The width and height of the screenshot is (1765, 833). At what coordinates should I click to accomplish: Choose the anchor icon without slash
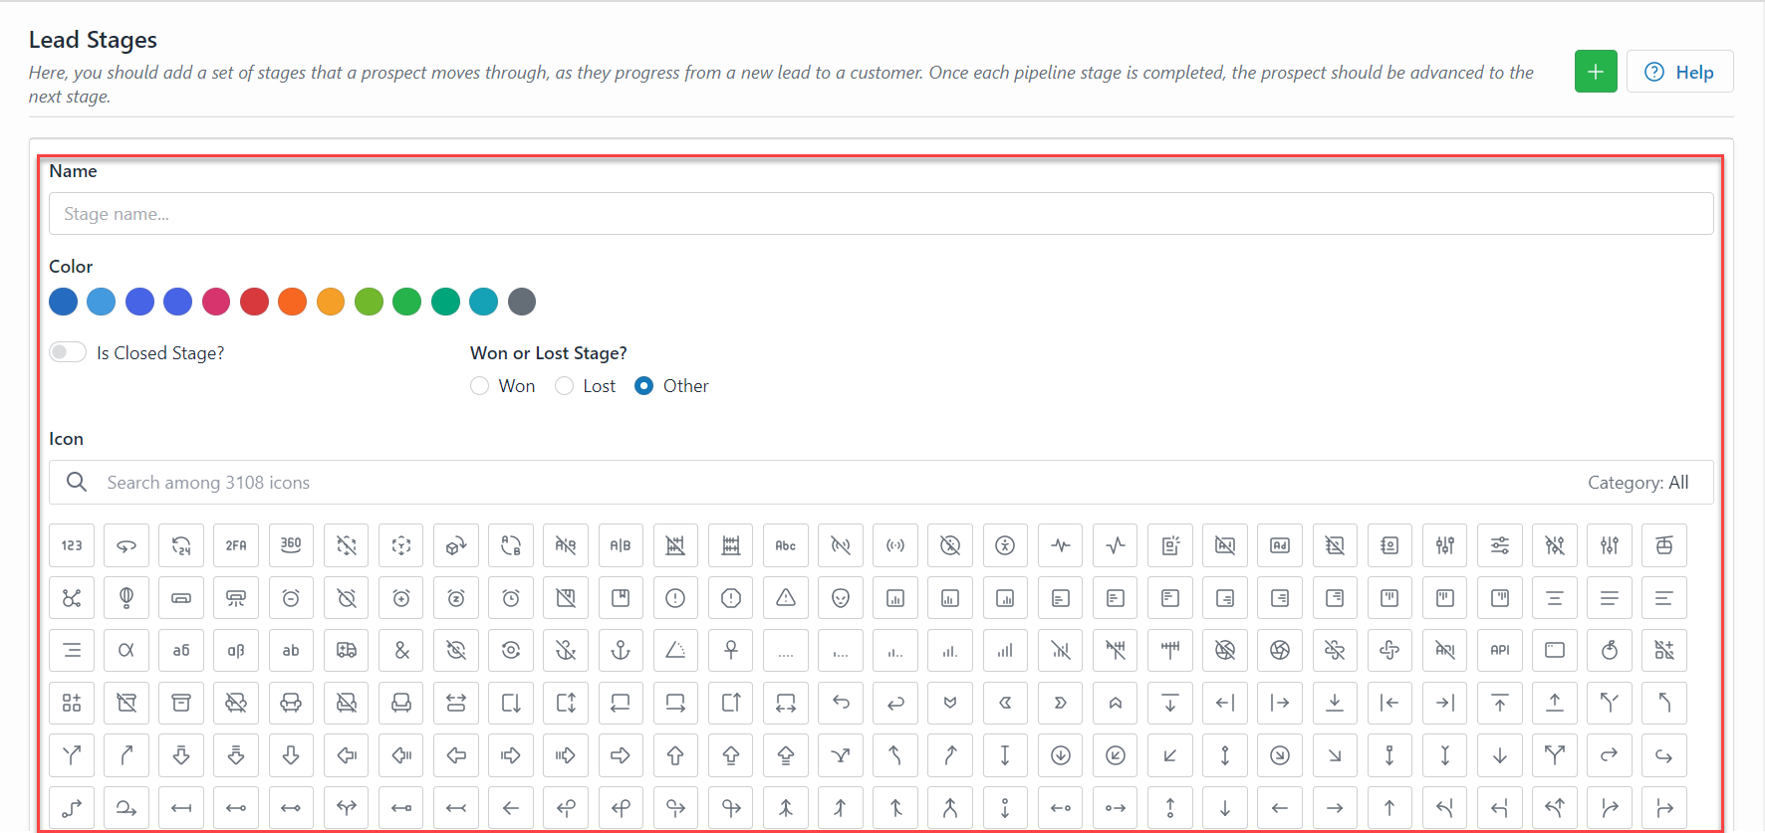(x=621, y=651)
